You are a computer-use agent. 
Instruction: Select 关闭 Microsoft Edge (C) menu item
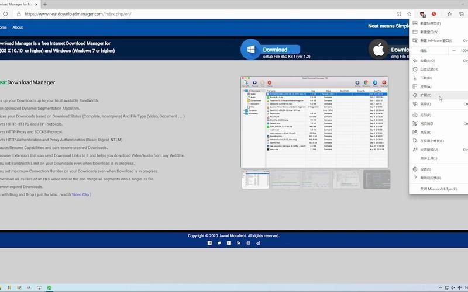point(438,189)
